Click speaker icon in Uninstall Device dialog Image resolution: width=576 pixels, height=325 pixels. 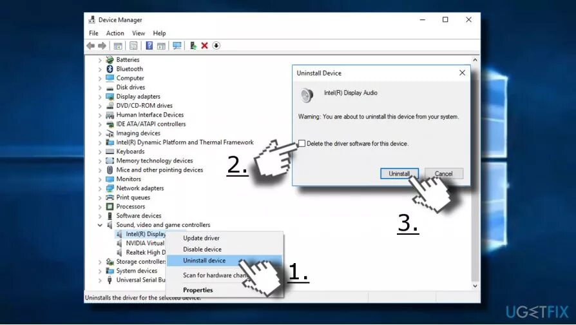(x=307, y=95)
